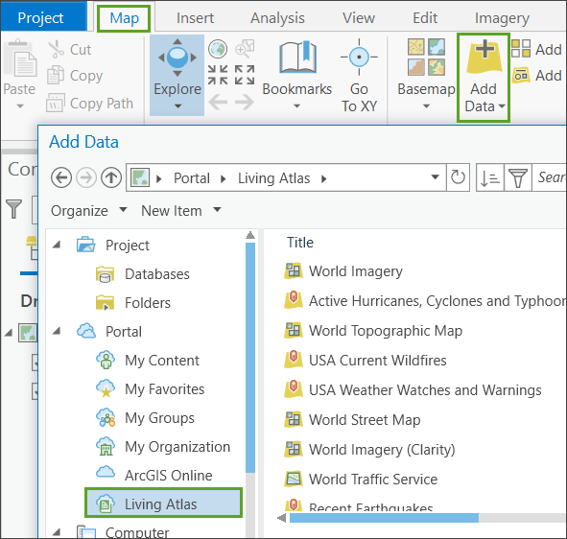
Task: Click the Next Extent arrow
Action: point(245,102)
